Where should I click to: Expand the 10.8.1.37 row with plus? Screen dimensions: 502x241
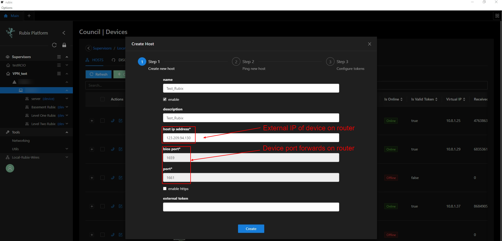click(92, 206)
